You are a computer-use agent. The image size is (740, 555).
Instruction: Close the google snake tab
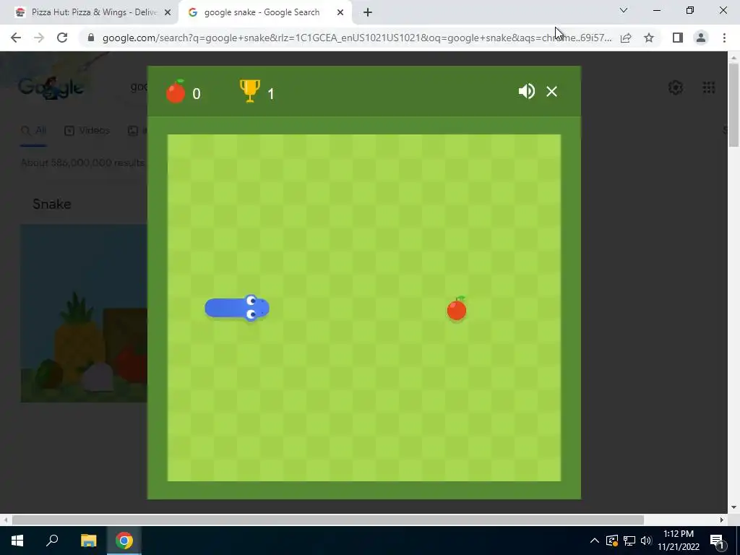340,12
